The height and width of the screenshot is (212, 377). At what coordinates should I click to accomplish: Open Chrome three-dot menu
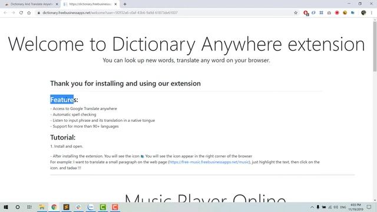coord(372,13)
